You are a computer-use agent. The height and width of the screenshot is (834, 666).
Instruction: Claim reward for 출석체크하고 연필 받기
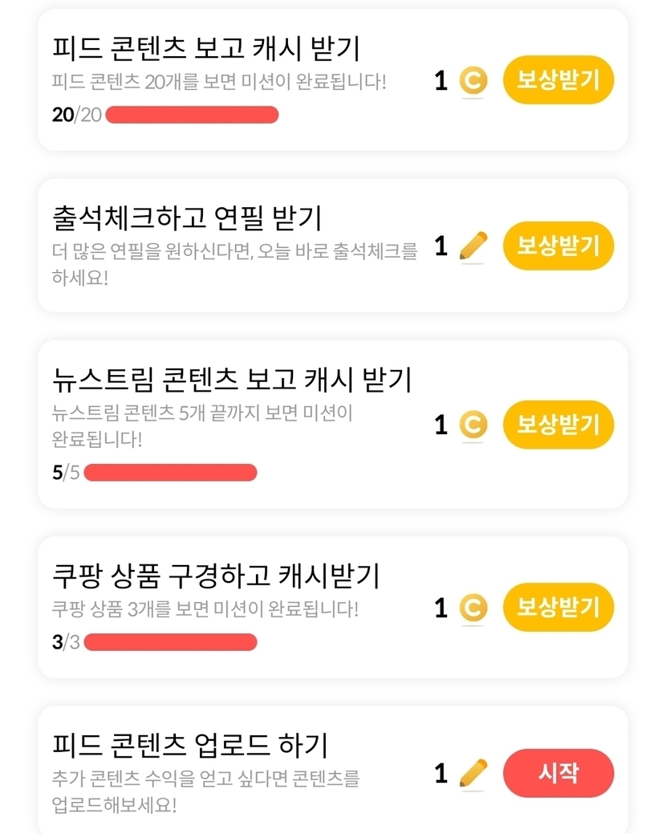(x=558, y=246)
